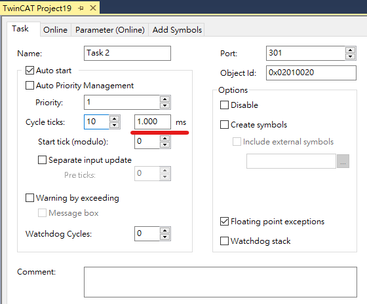
Task: Go to the Add Symbols tab
Action: (177, 30)
